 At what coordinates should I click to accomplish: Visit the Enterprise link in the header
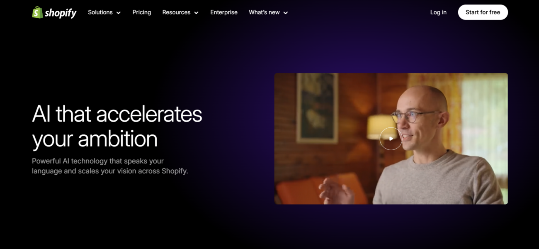(224, 12)
